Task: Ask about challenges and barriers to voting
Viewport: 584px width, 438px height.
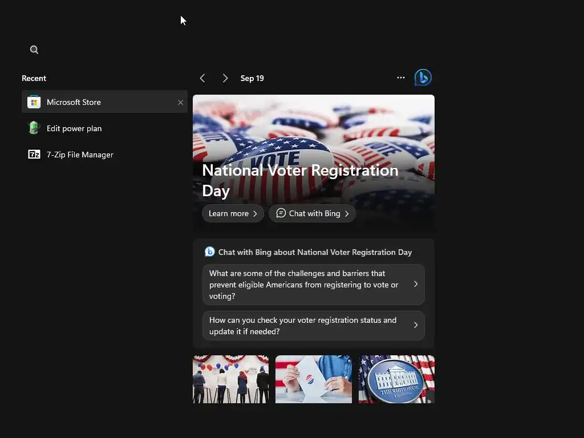Action: 313,285
